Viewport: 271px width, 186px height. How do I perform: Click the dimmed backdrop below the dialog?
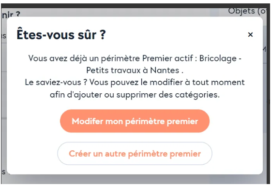(135, 179)
